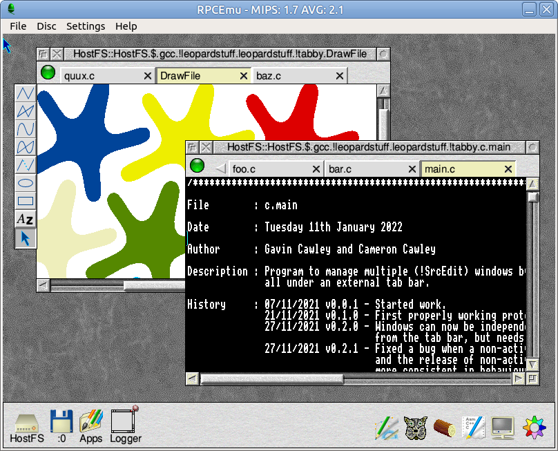The image size is (558, 451).
Task: Select the ellipse tool in Draw toolbox
Action: (26, 183)
